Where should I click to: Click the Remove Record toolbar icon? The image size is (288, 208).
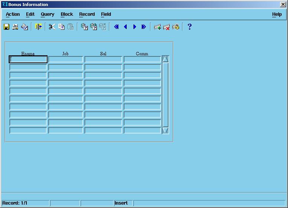pyautogui.click(x=167, y=27)
